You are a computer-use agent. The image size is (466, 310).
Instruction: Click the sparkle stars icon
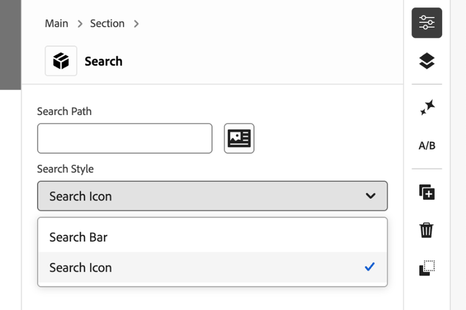point(427,107)
